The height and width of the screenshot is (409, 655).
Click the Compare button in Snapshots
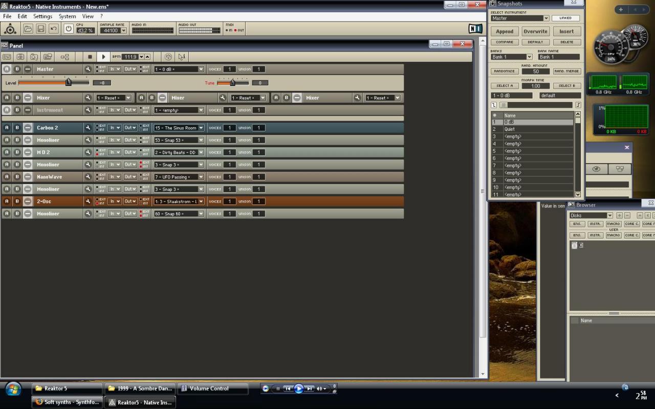(505, 42)
